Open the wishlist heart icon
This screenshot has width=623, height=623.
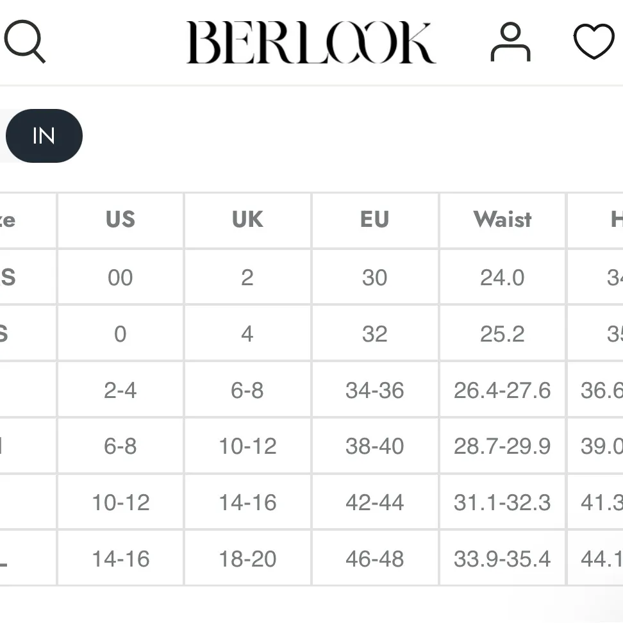(594, 42)
